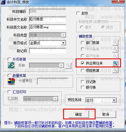Click magnifier icon beside 项目核算
126x132 pixels.
pyautogui.click(x=115, y=70)
